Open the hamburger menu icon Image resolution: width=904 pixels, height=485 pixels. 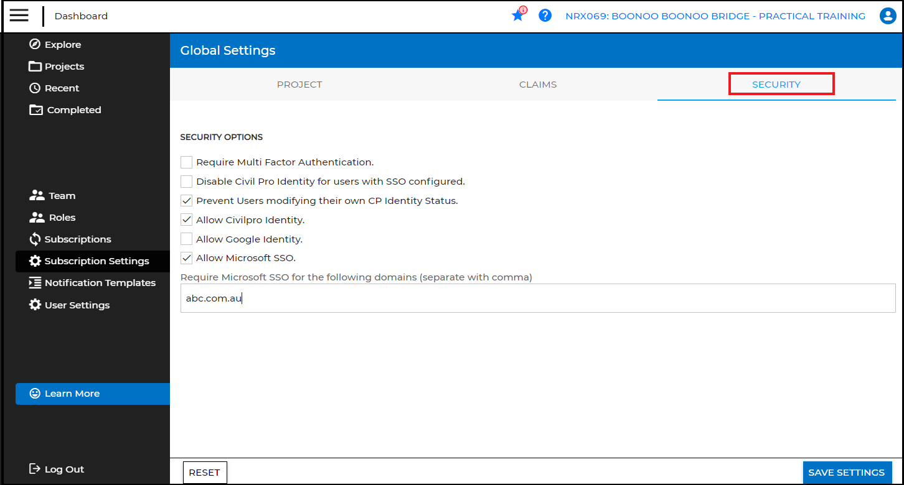pos(19,16)
